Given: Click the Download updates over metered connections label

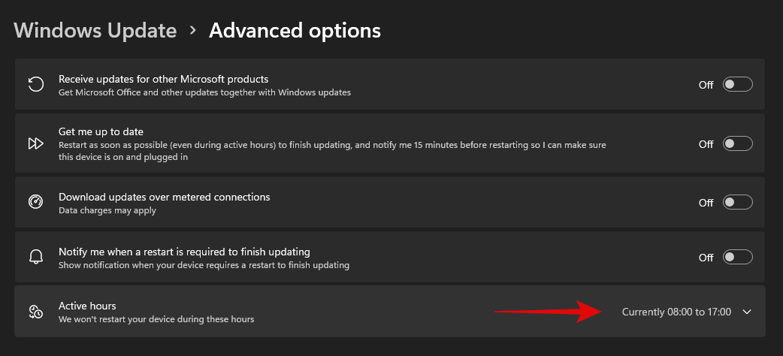Looking at the screenshot, I should (164, 197).
